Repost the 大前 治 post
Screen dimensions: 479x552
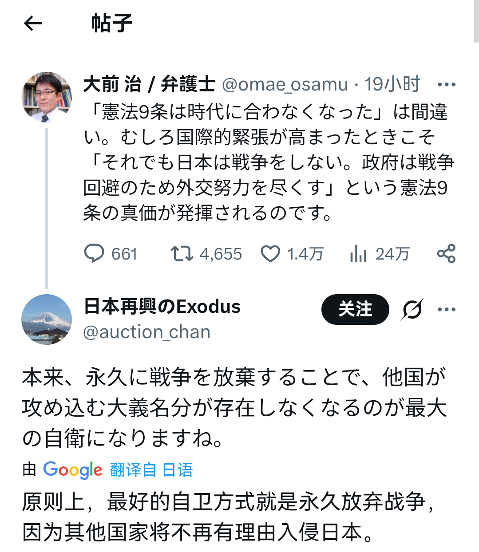[x=182, y=253]
